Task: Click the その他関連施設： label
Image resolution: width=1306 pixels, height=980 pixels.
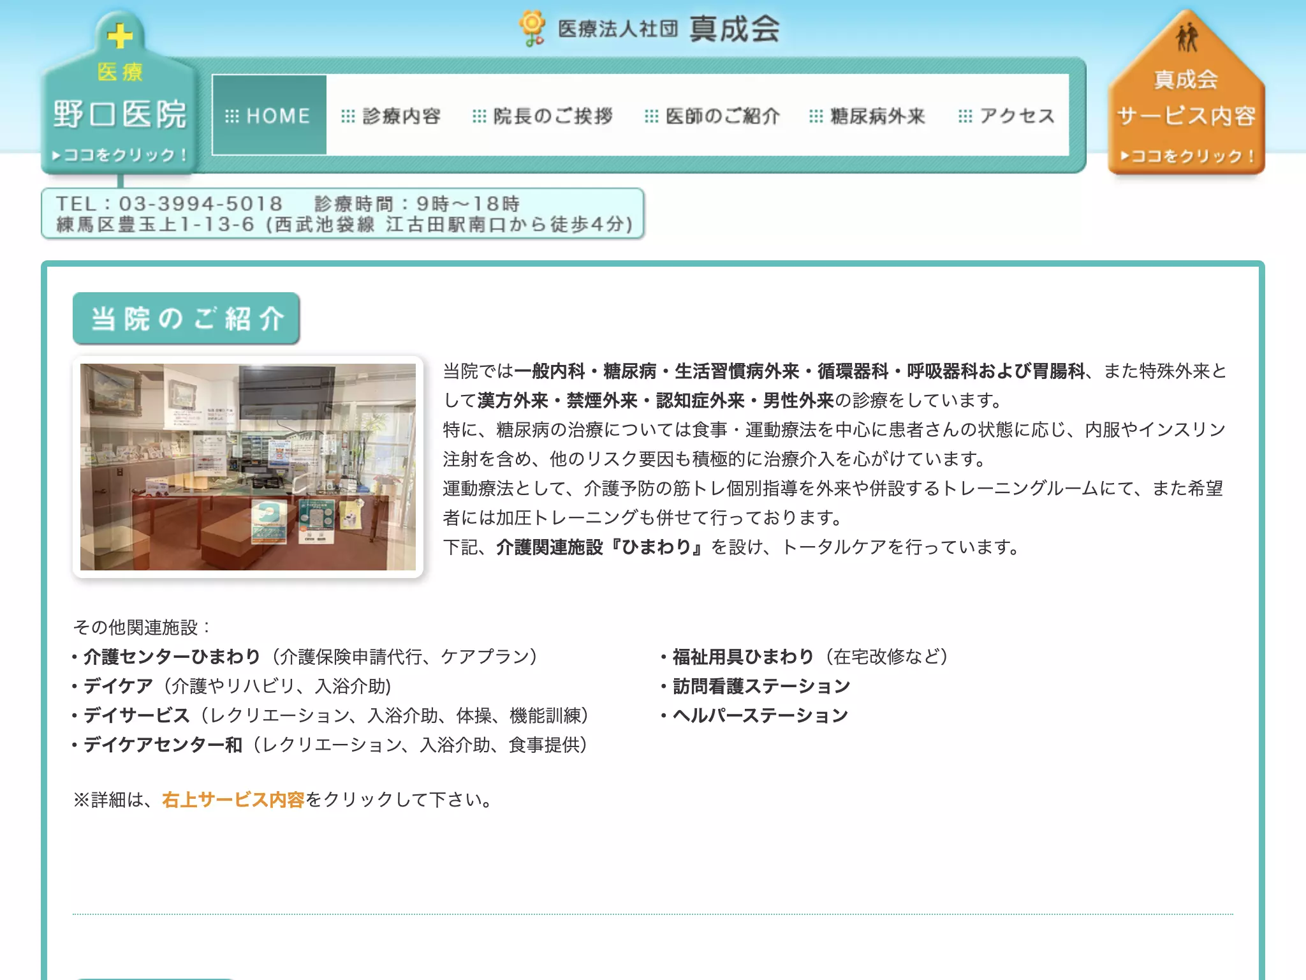Action: [142, 627]
